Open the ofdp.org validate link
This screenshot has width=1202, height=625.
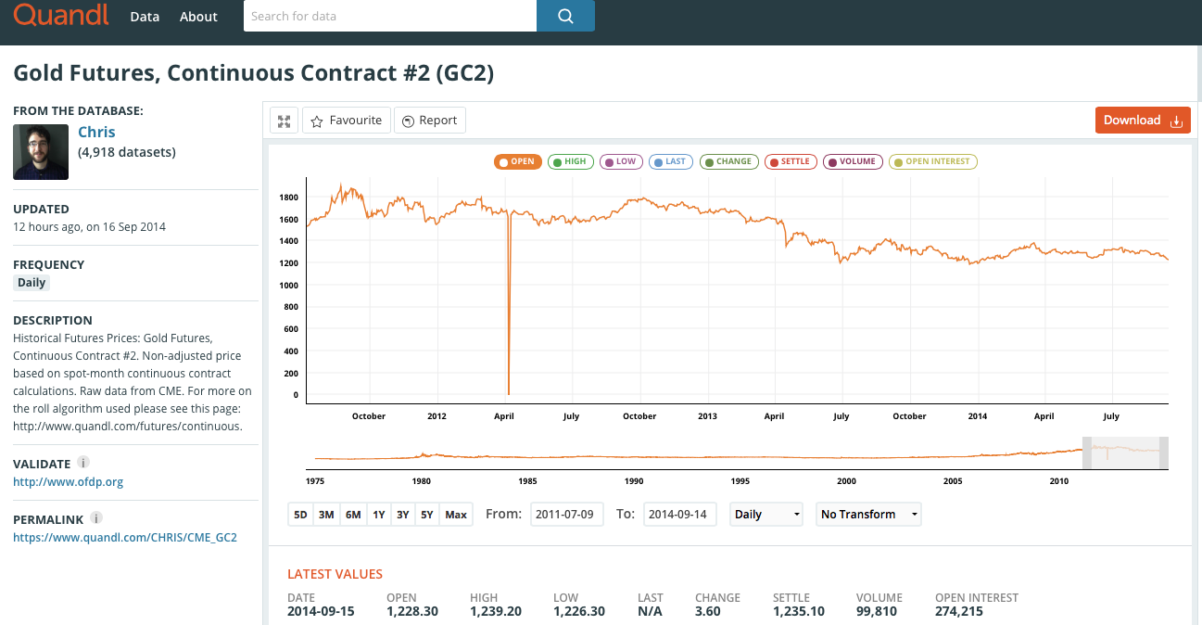click(x=68, y=481)
